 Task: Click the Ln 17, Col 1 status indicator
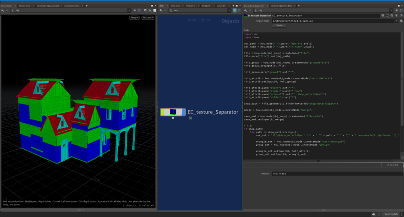(392, 165)
